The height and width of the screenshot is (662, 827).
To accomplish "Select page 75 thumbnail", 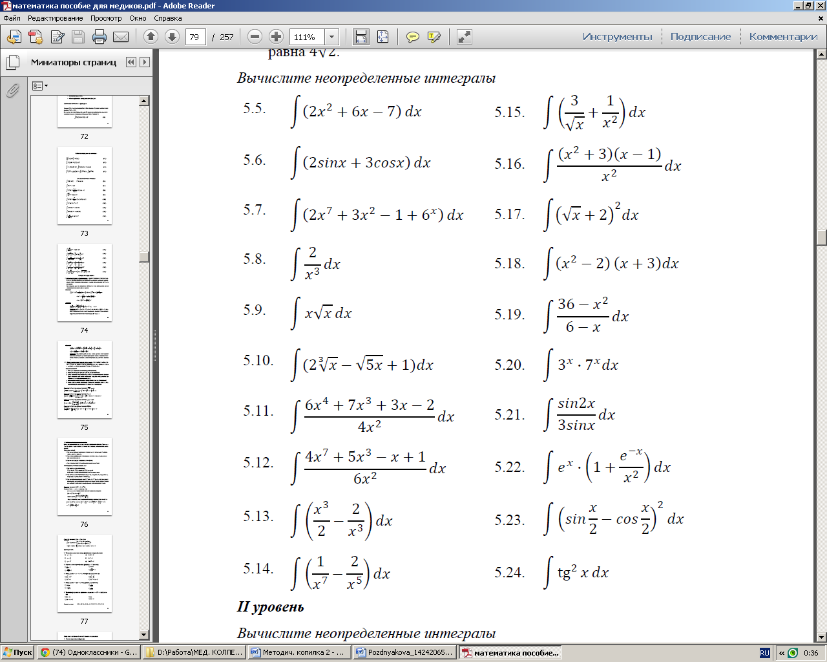I will pos(84,379).
